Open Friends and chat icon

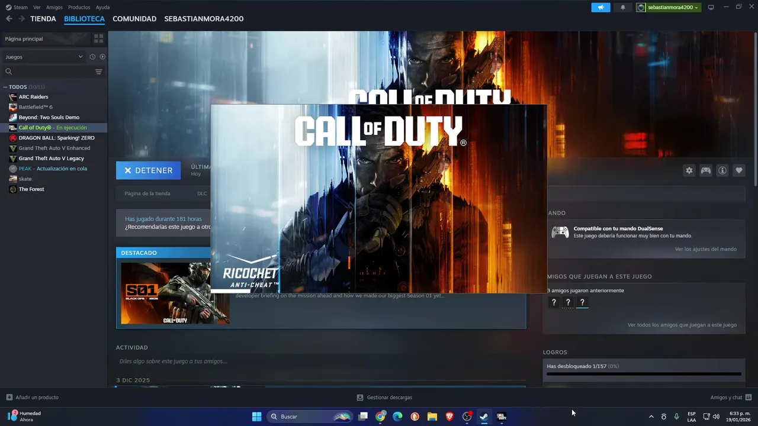[x=749, y=397]
